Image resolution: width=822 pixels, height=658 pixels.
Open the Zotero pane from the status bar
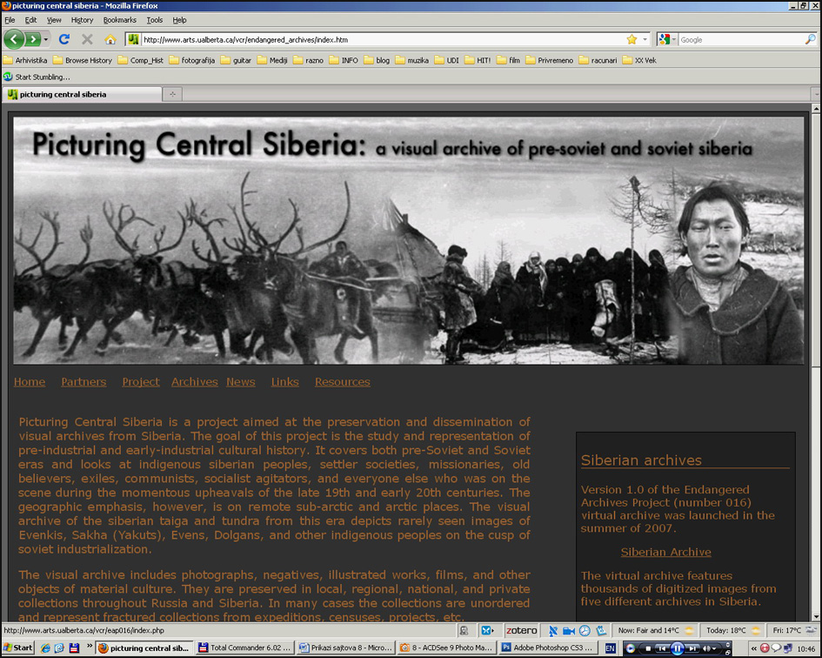pyautogui.click(x=522, y=630)
